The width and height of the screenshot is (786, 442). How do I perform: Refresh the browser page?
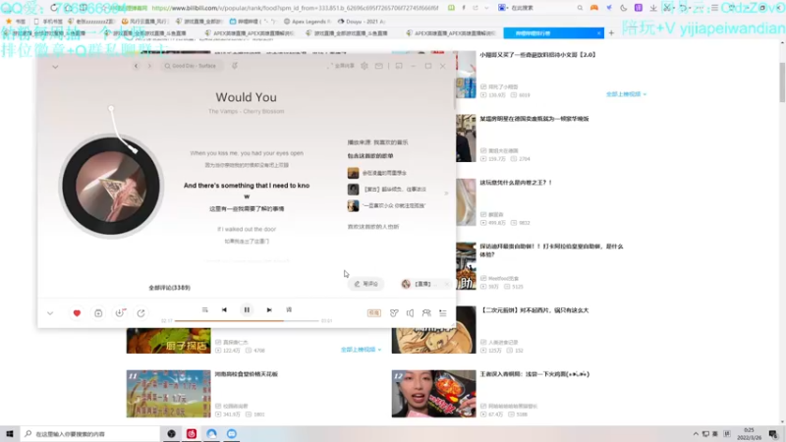(x=54, y=8)
